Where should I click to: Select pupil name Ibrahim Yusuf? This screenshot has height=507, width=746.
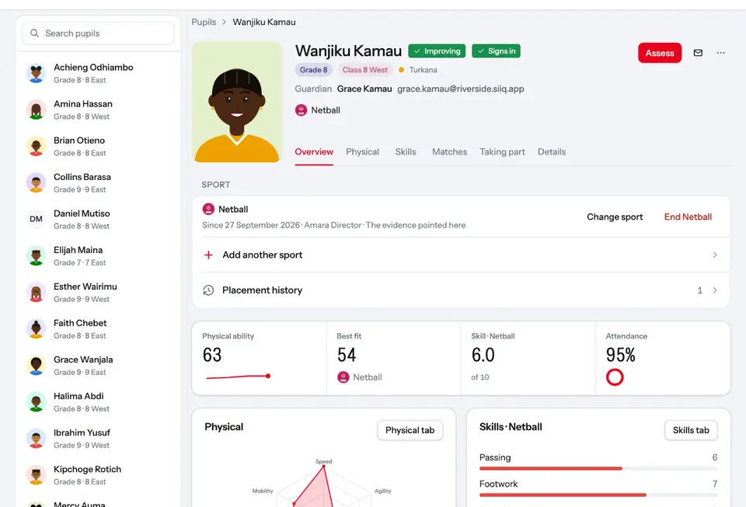pos(82,433)
